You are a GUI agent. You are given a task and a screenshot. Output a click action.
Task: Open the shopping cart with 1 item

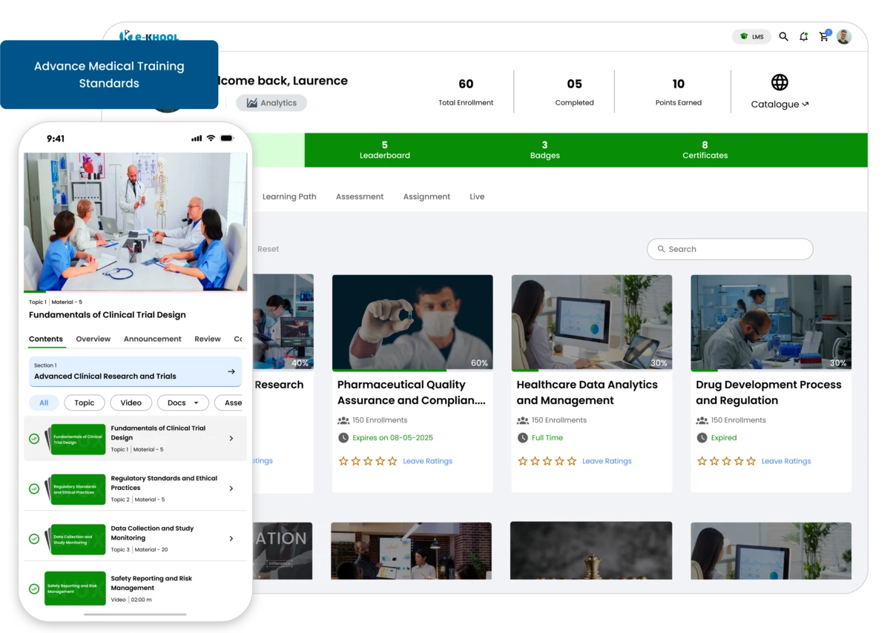click(x=823, y=36)
